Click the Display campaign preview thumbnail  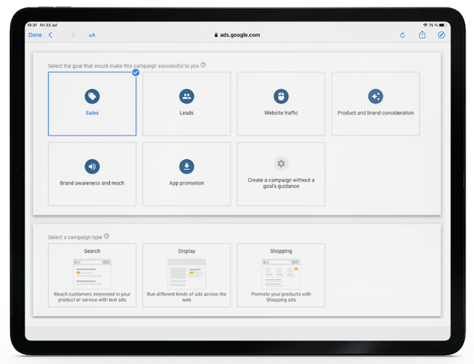[187, 273]
